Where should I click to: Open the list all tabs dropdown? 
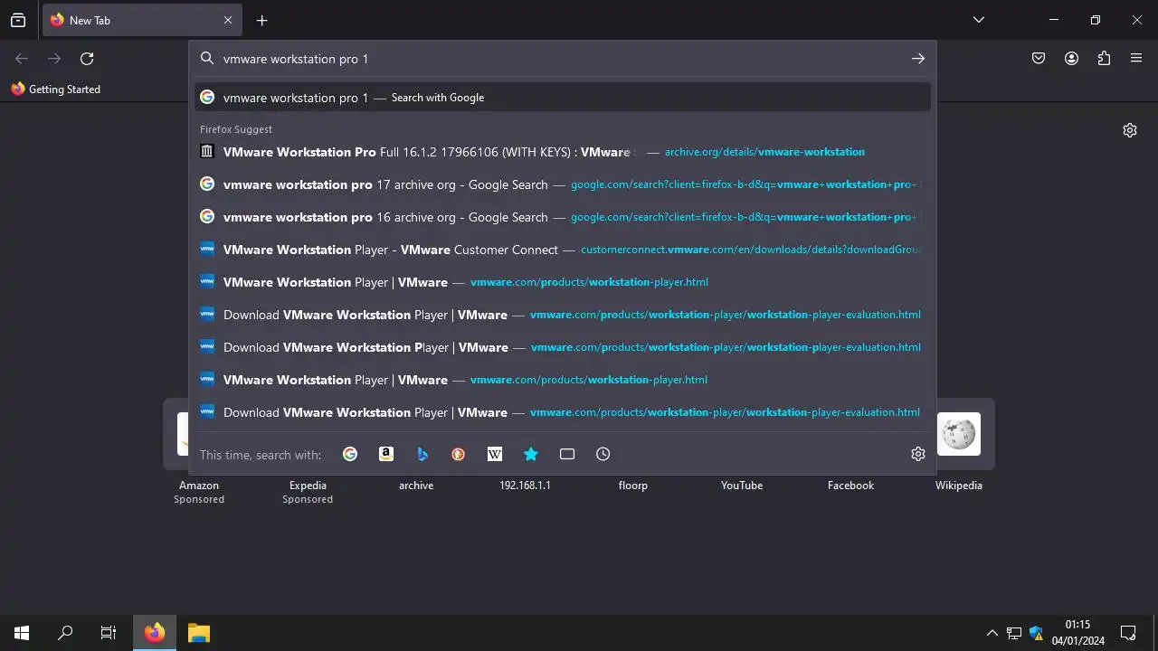pos(979,20)
